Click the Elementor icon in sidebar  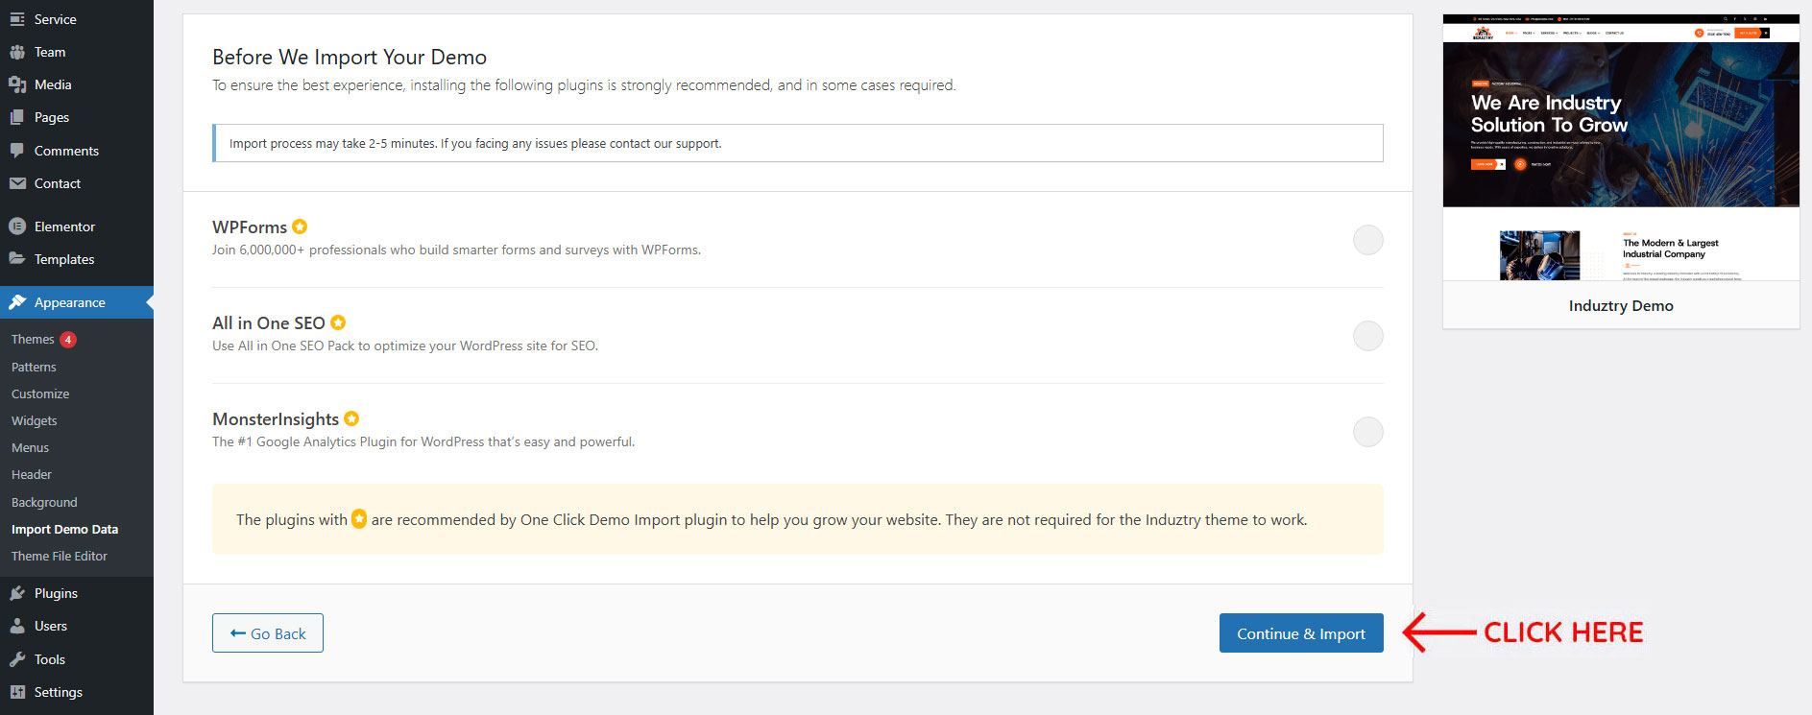click(17, 226)
